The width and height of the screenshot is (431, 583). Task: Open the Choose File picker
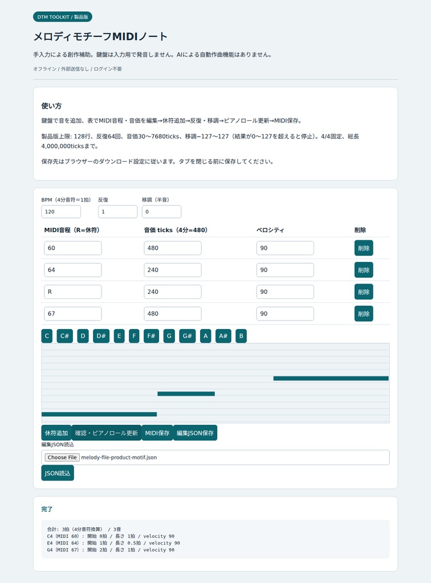62,457
